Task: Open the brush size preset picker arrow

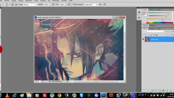Action: (9, 5)
